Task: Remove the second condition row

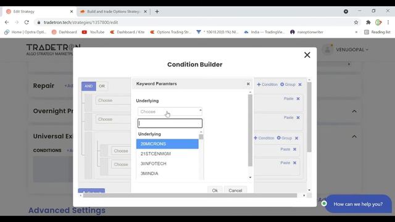Action: tap(298, 118)
